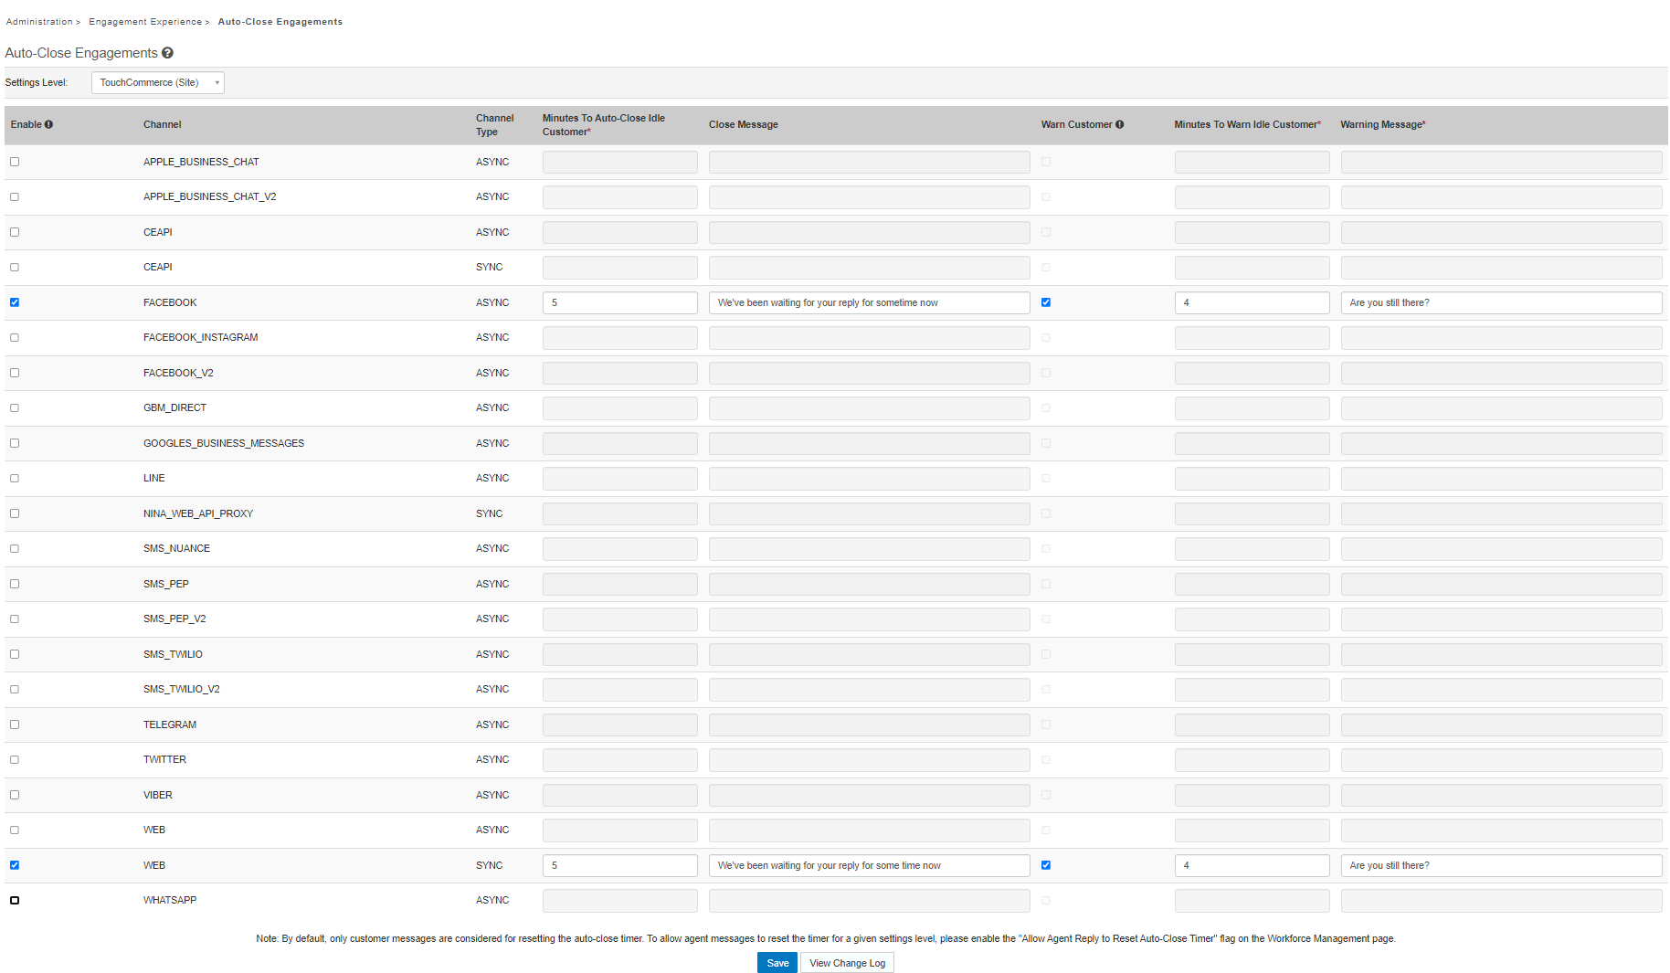This screenshot has height=973, width=1670.
Task: Click the info icon next to Warn Customer
Action: [x=1119, y=124]
